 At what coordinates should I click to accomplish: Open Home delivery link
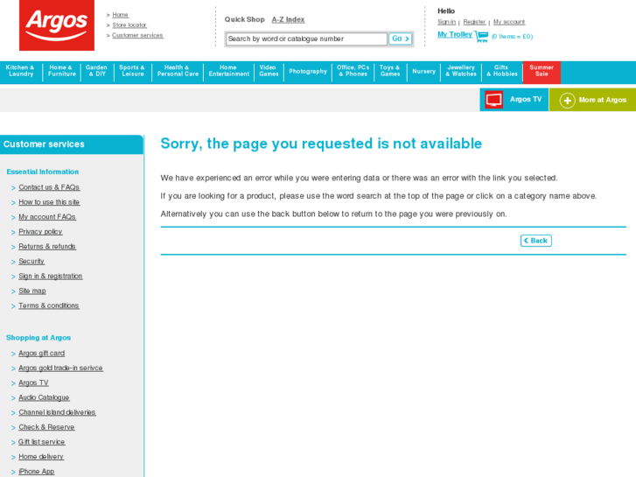click(x=41, y=457)
